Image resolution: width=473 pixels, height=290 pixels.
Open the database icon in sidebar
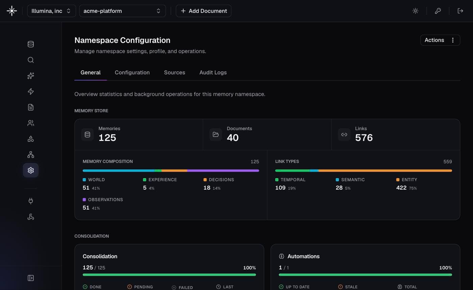31,44
